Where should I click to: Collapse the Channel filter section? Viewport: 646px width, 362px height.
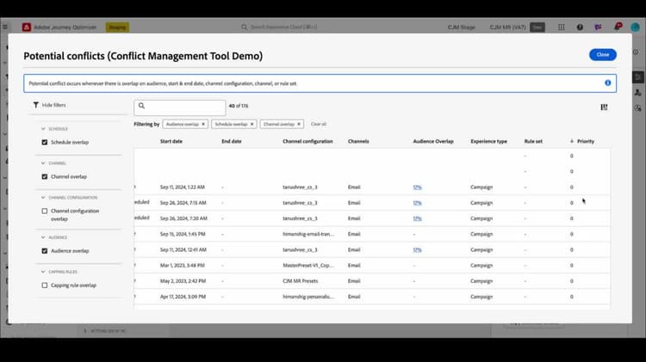(x=43, y=163)
